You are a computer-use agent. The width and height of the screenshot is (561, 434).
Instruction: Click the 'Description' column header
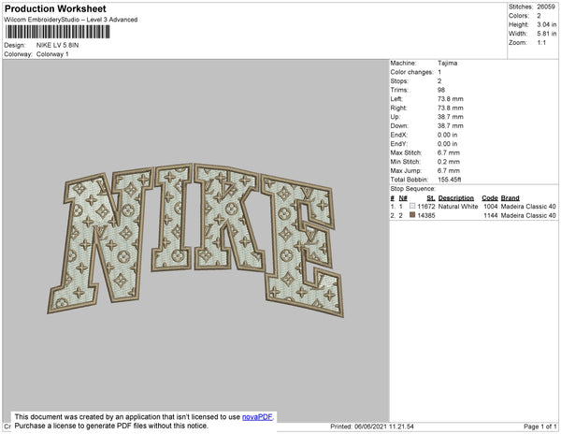456,198
